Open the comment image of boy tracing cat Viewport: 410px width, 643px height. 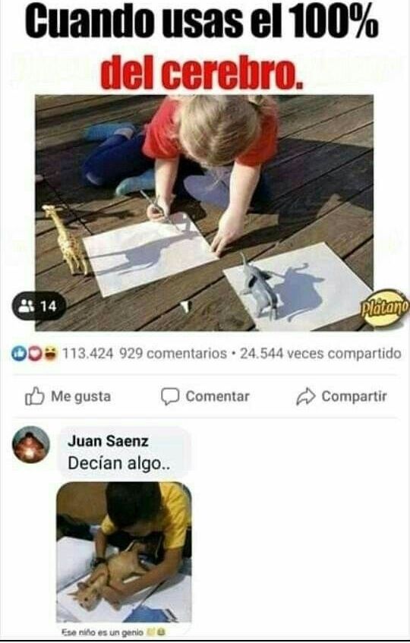124,553
